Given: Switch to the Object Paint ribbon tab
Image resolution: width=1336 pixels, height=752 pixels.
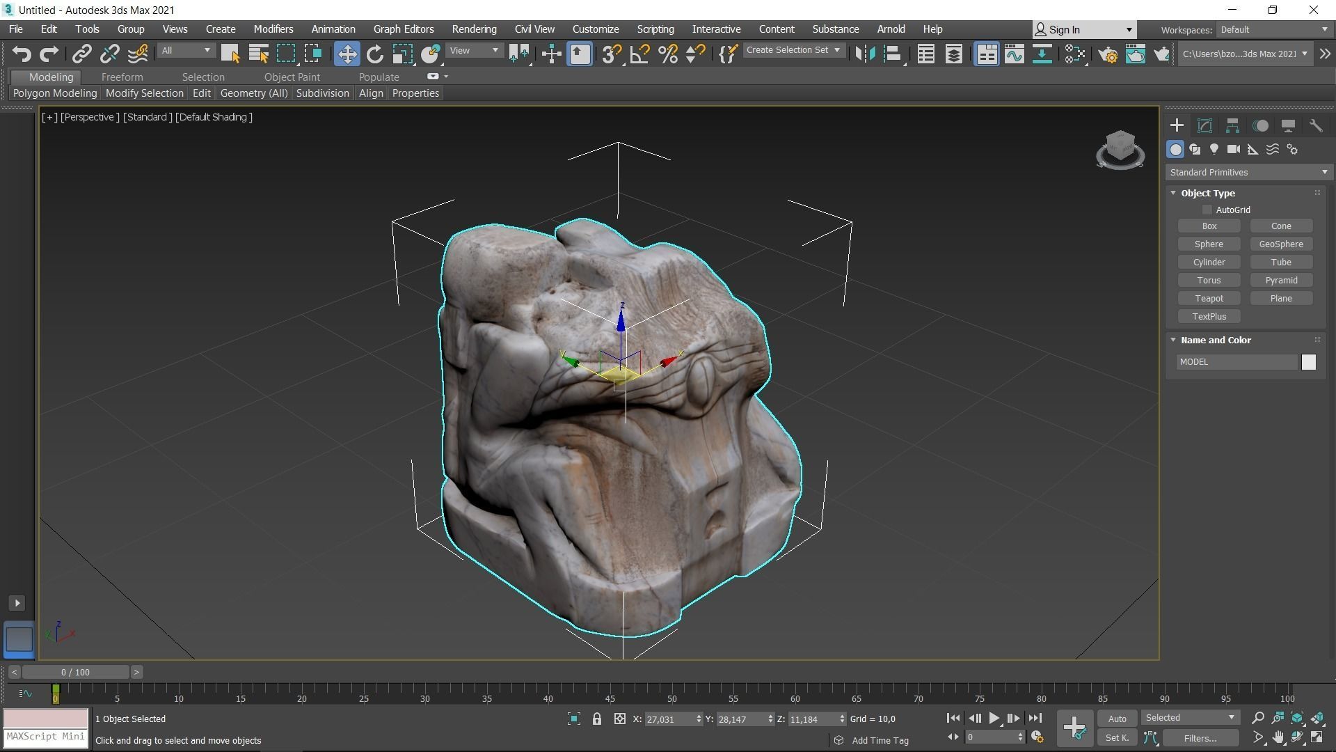Looking at the screenshot, I should click(292, 77).
